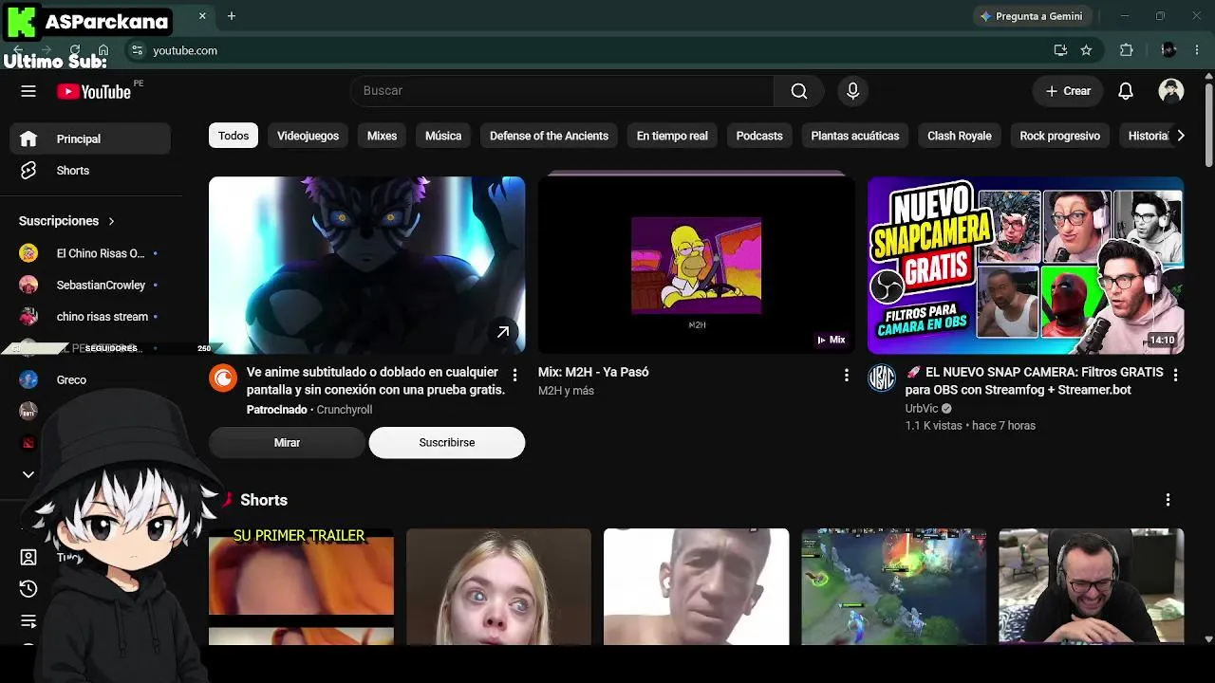Open the UrbVic channel avatar
The image size is (1215, 683).
pyautogui.click(x=882, y=378)
